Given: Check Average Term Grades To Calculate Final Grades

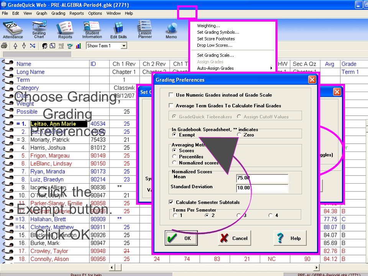Looking at the screenshot, I should click(x=171, y=106).
